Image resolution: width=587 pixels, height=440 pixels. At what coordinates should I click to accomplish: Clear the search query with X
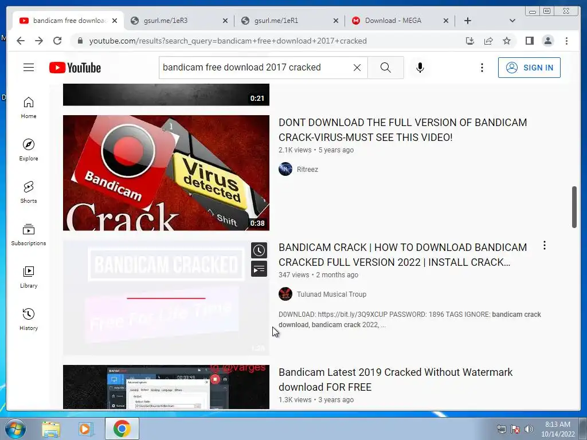(357, 68)
